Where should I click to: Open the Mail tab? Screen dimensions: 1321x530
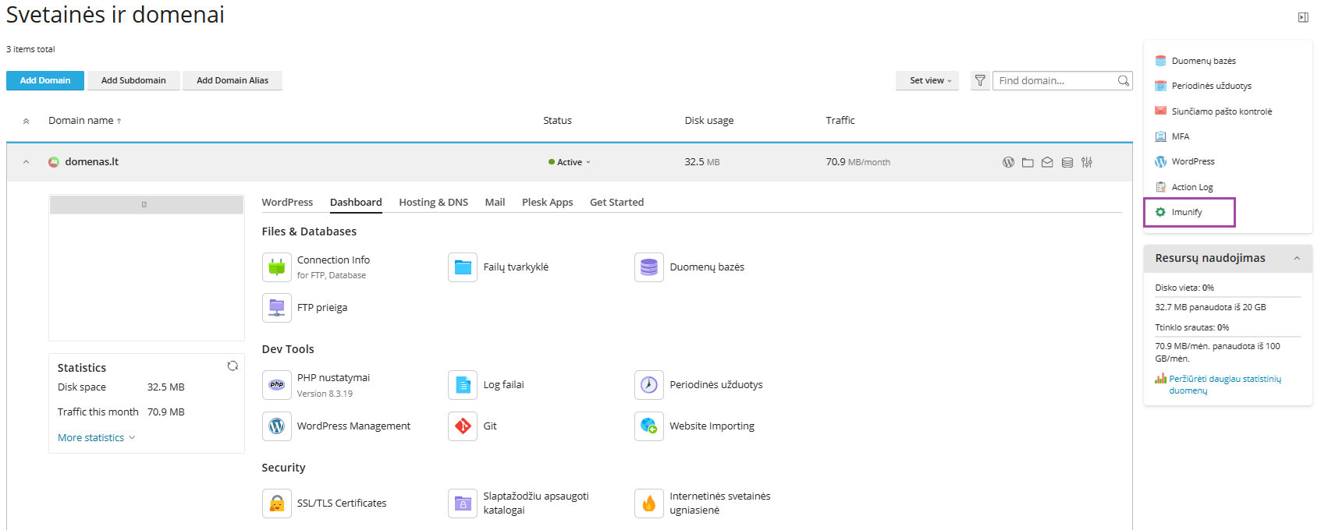click(495, 202)
